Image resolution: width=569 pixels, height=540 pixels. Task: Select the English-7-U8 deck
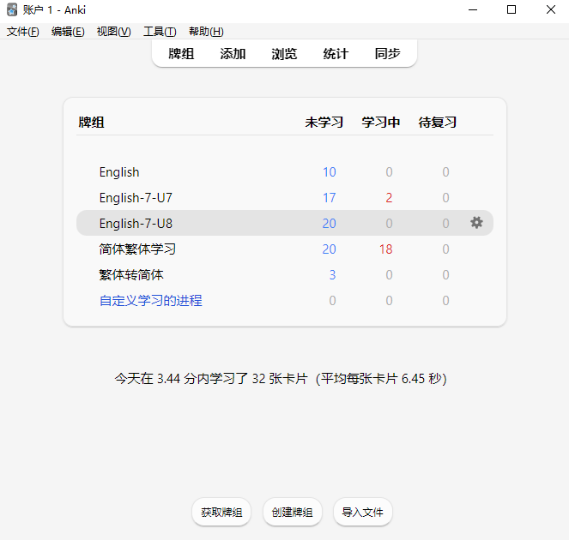point(136,223)
